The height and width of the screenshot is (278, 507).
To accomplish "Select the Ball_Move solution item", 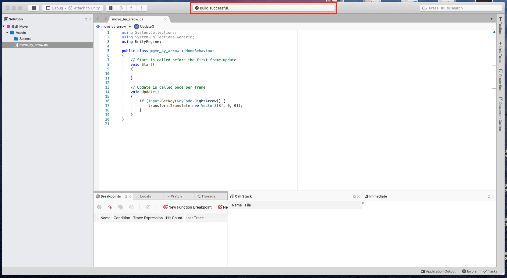I will (x=20, y=26).
